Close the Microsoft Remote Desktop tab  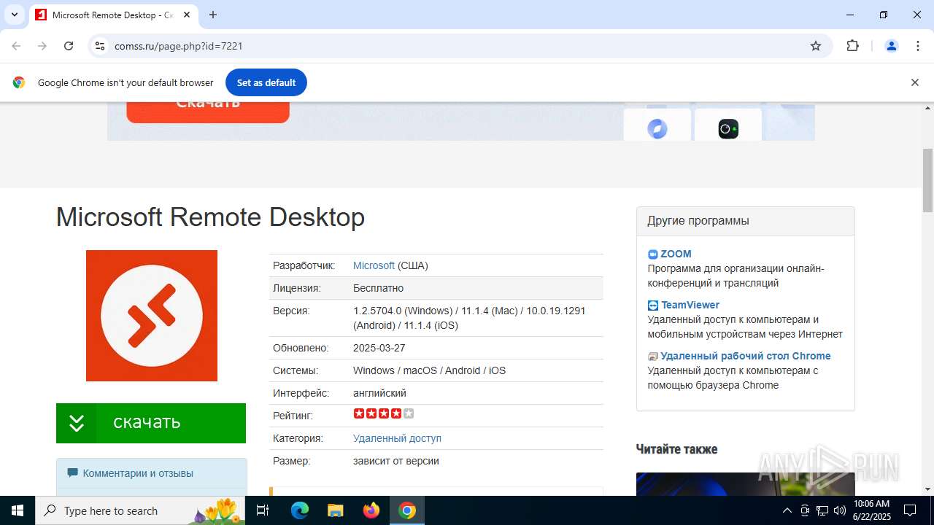point(187,15)
